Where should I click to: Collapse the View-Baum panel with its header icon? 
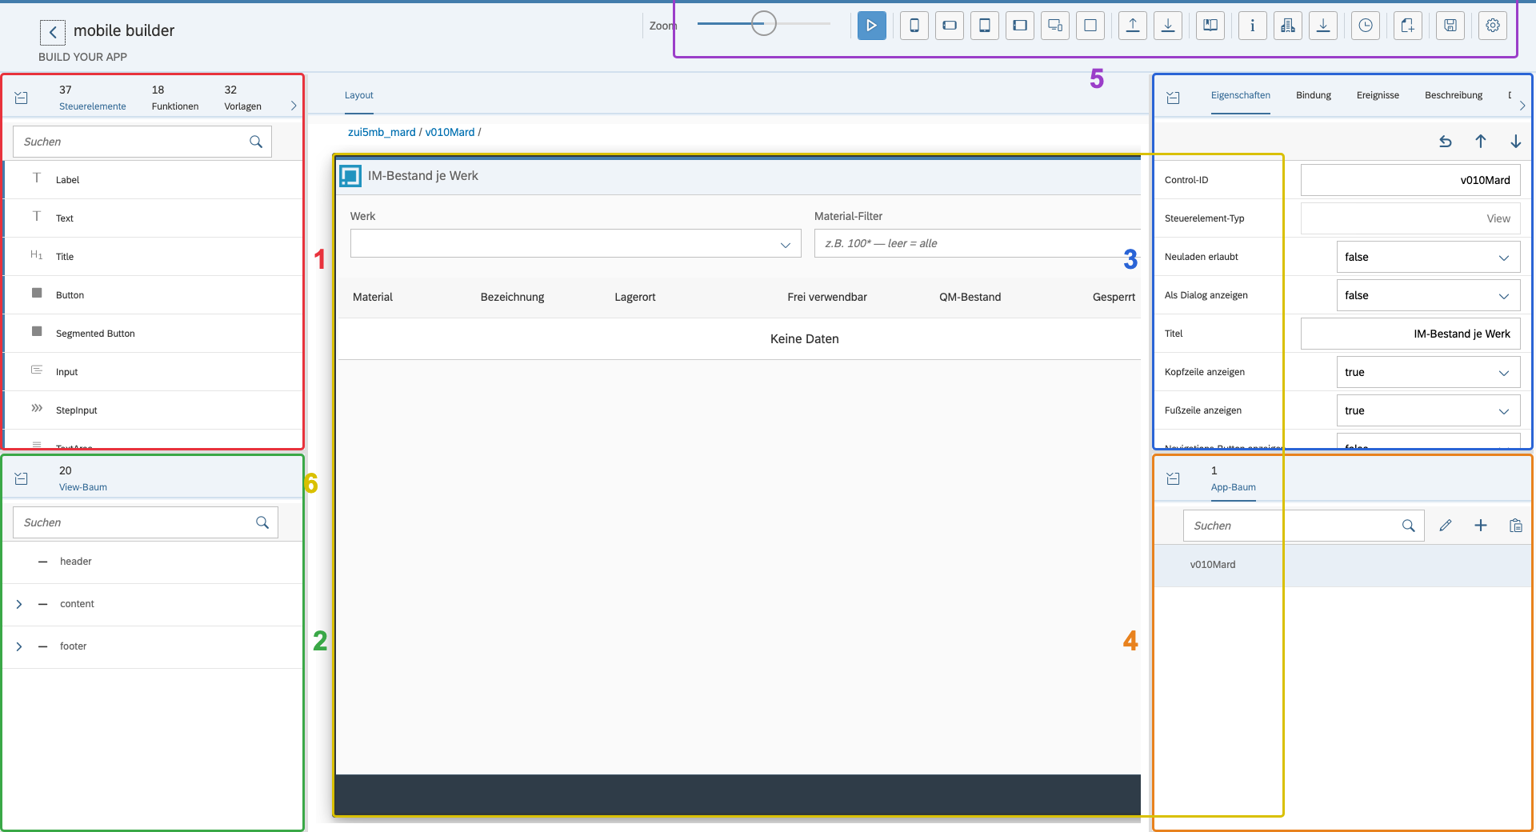pos(22,478)
